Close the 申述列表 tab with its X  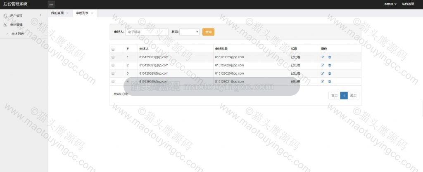coord(92,13)
